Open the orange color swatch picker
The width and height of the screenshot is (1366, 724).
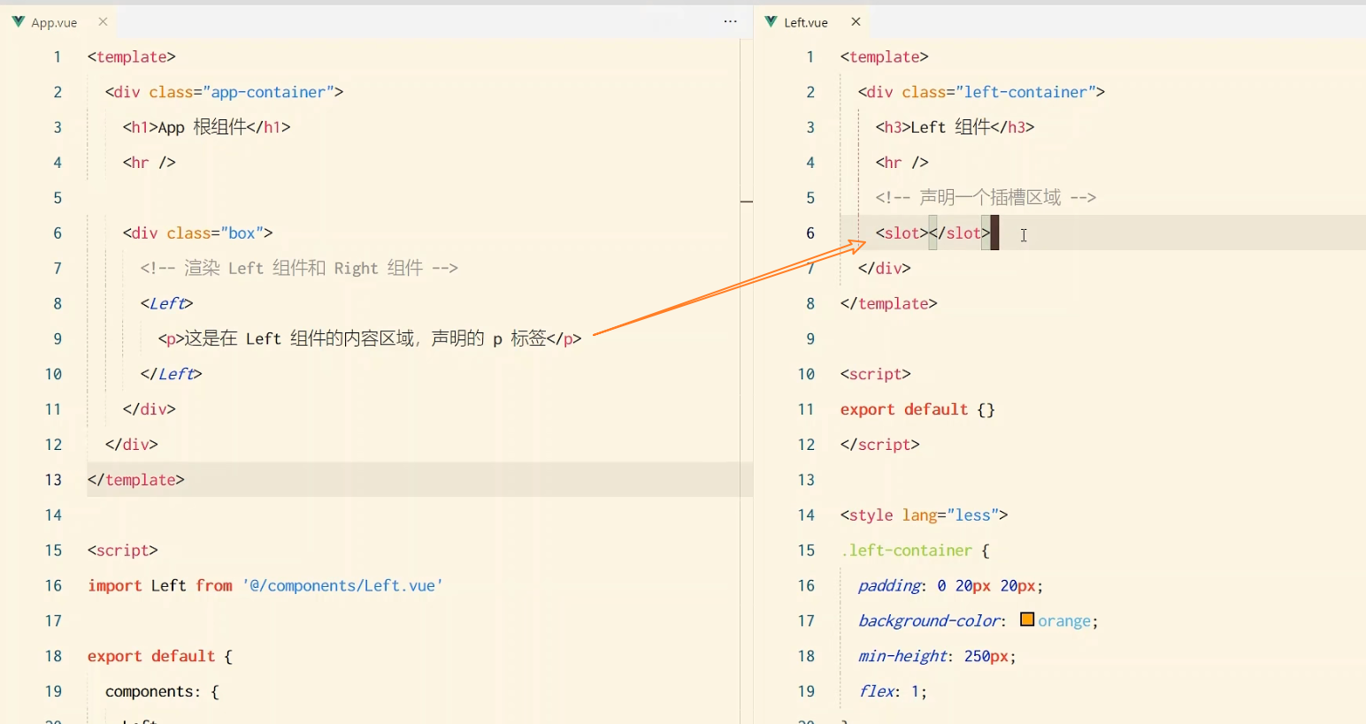[x=1027, y=620]
